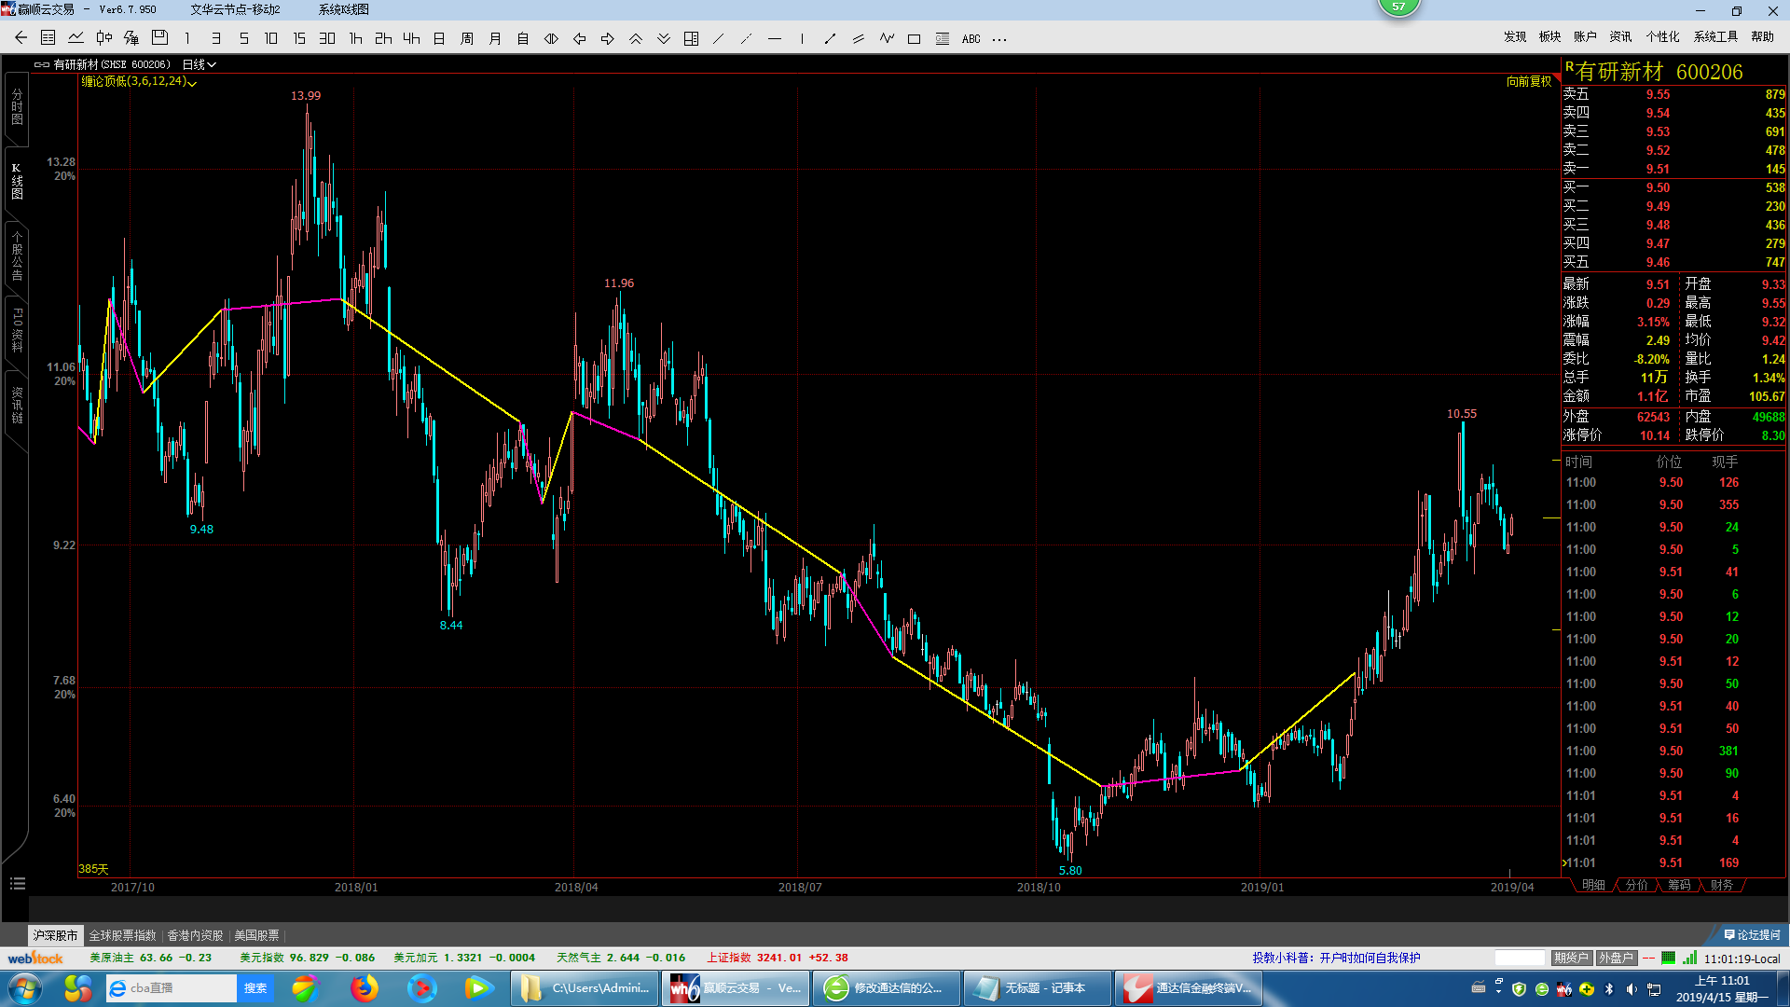This screenshot has width=1790, height=1007.
Task: Toggle 向前复权 price adjustment
Action: click(1528, 81)
